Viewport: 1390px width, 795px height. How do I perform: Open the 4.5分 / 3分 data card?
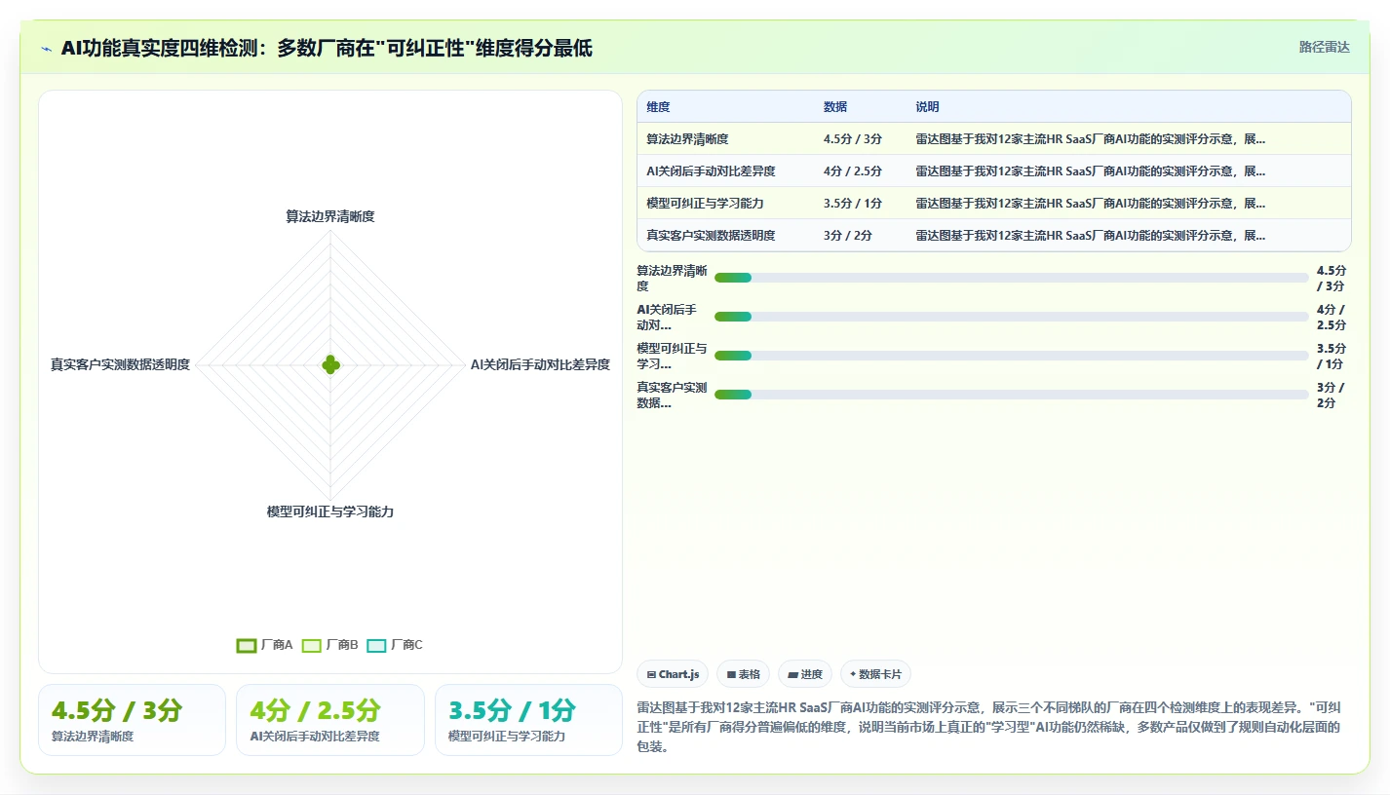[132, 720]
